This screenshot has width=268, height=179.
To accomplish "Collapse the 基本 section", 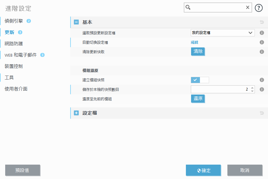I will (76, 22).
